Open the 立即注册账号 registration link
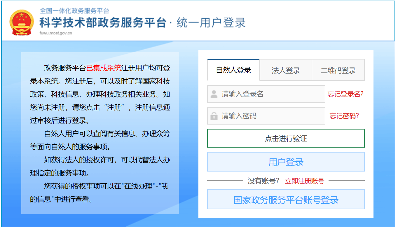398x229 pixels. (304, 181)
